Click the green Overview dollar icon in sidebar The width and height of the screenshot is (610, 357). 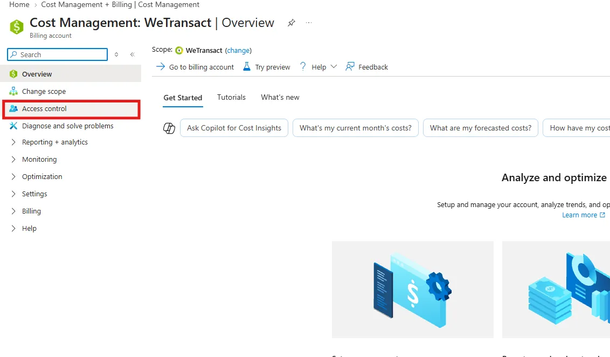[13, 74]
